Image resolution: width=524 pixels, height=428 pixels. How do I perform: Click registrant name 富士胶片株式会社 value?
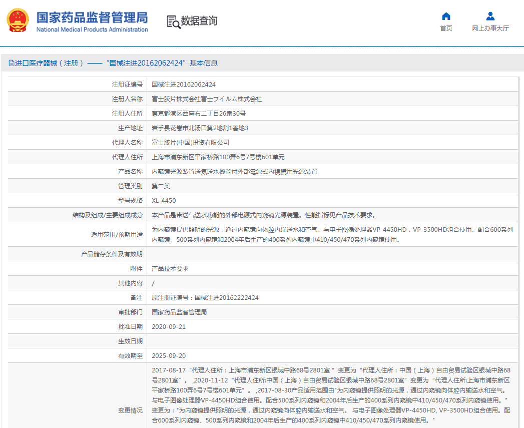207,99
